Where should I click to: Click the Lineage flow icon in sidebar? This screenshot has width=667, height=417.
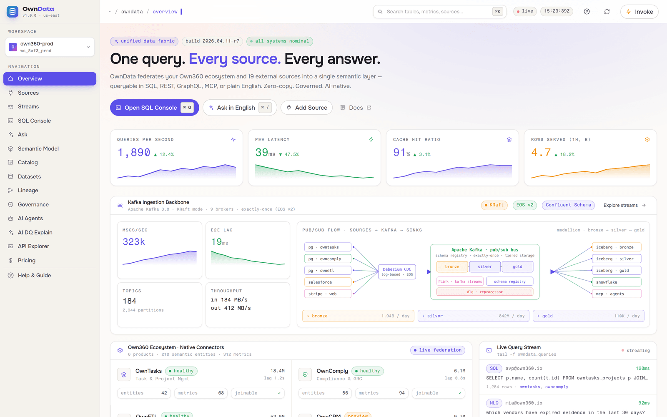click(11, 191)
